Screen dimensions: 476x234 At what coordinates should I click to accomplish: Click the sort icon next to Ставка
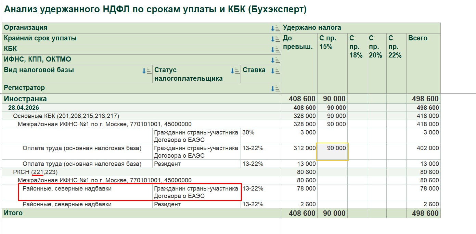275,71
